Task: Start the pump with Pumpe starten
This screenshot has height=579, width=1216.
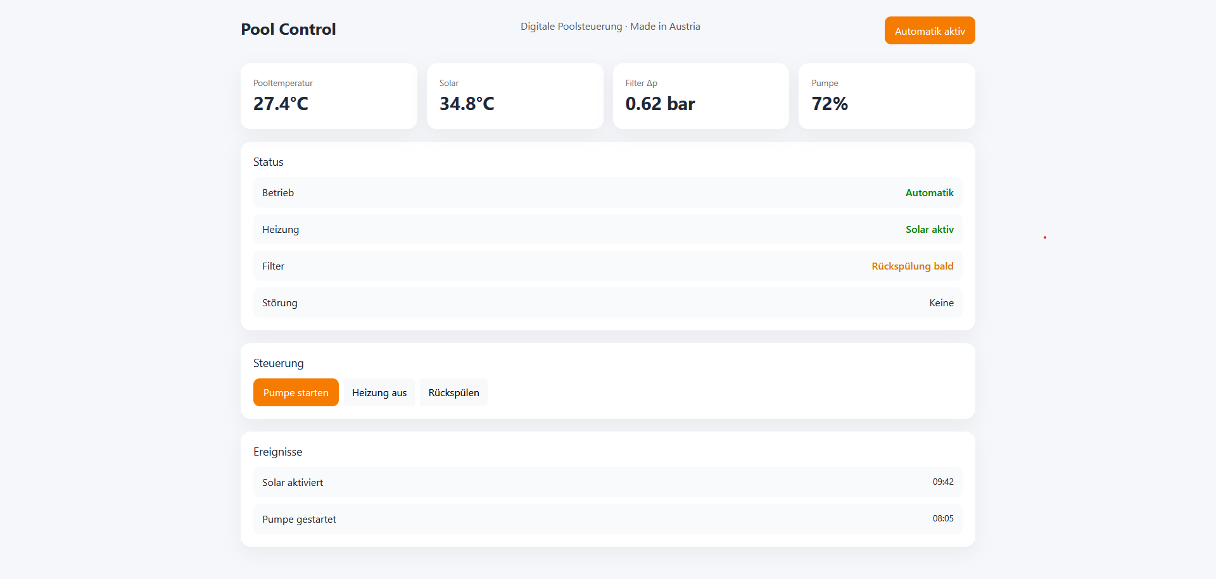Action: point(296,392)
